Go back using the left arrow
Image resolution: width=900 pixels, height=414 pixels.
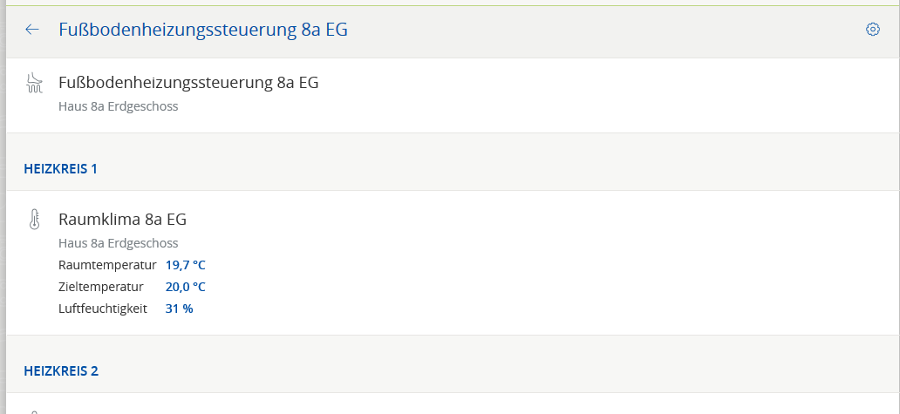pyautogui.click(x=32, y=30)
